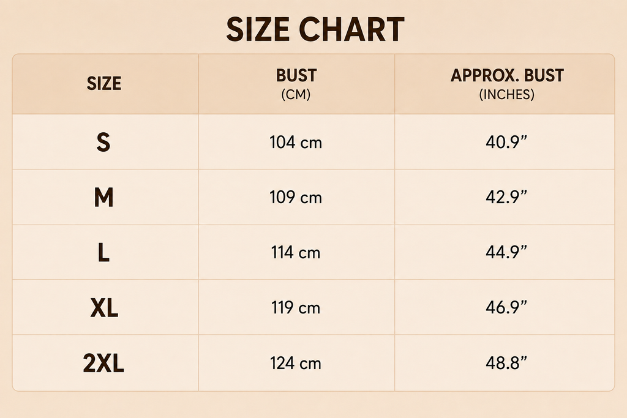Select the BUST (CM) column header

296,84
